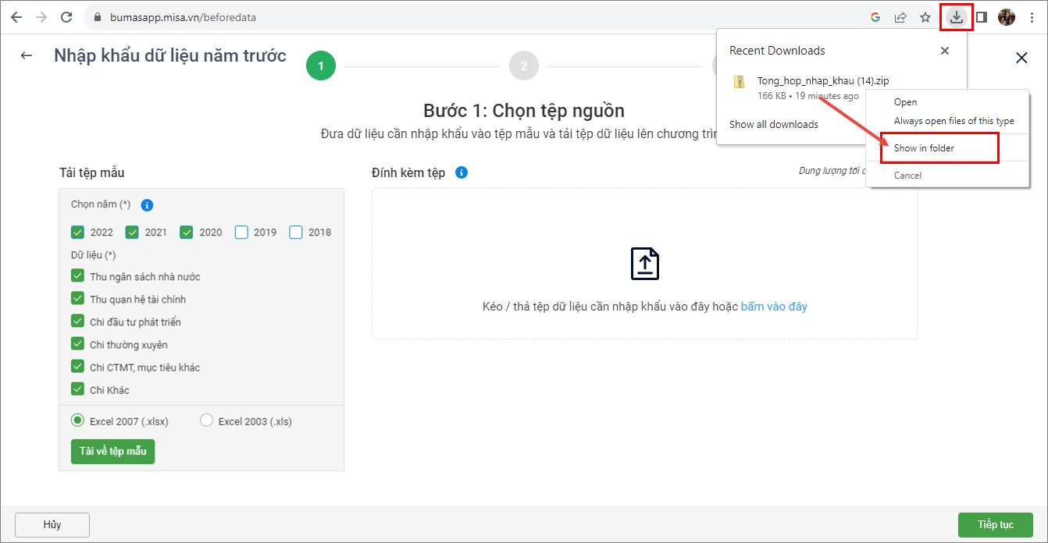Viewport: 1048px width, 543px height.
Task: Click Tải về tệp mẫu button
Action: click(x=113, y=451)
